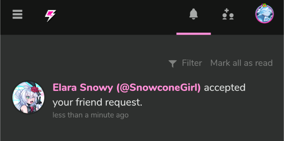Click the pink underline below the bell
Screen dimensions: 284x141
[194, 34]
